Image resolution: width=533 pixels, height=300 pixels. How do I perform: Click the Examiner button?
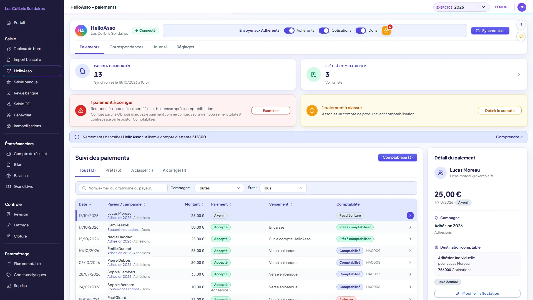pyautogui.click(x=271, y=111)
